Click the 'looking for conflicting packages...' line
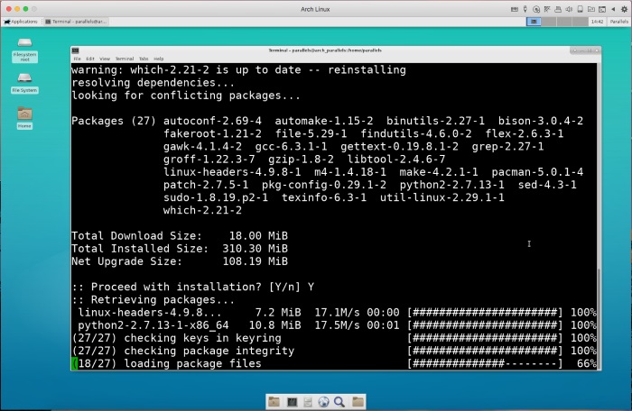 186,96
